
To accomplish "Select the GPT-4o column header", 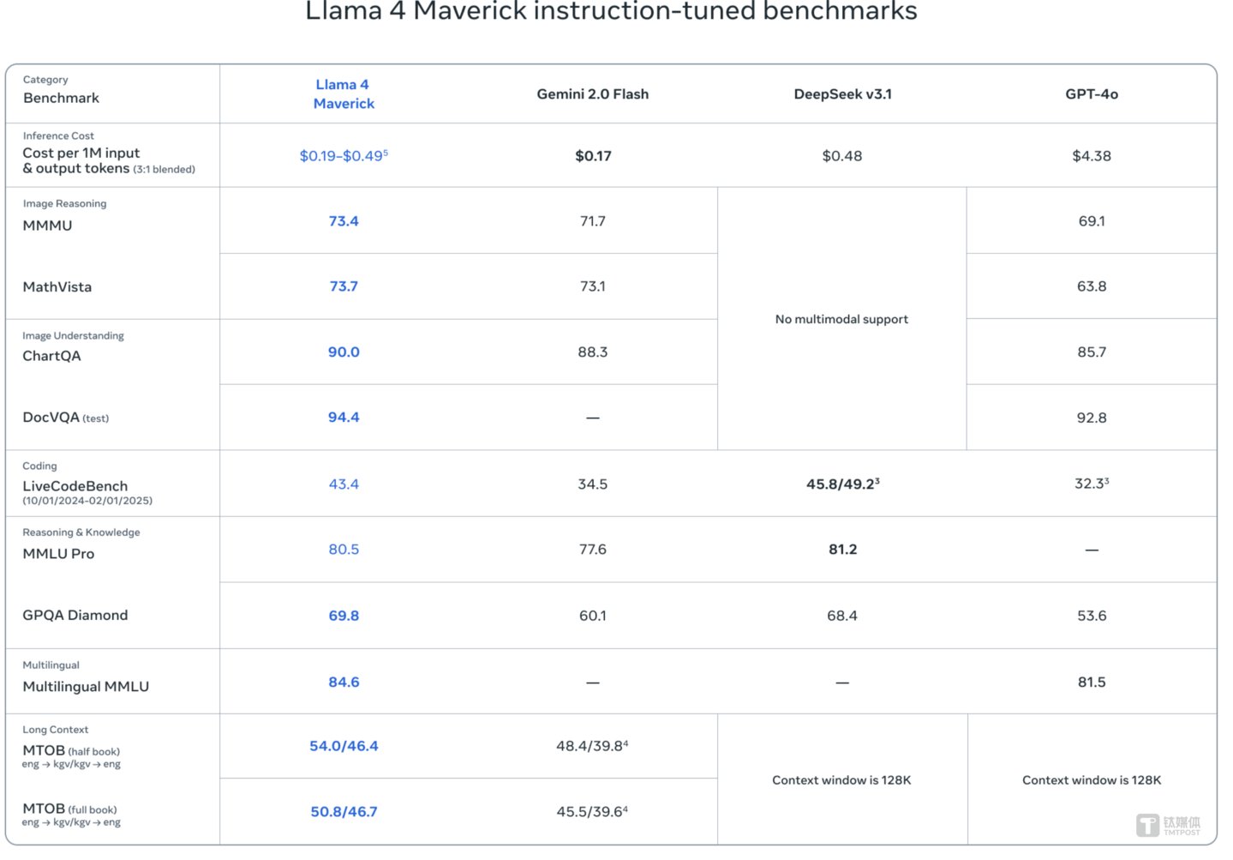I will (x=1091, y=94).
